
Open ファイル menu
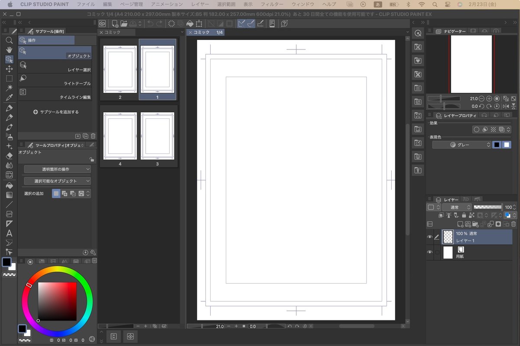click(86, 4)
